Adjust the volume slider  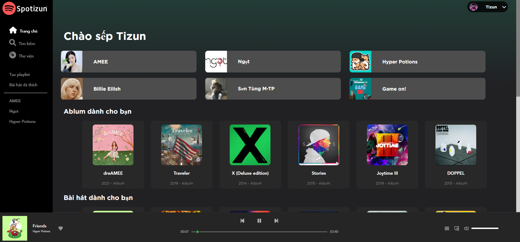(485, 228)
